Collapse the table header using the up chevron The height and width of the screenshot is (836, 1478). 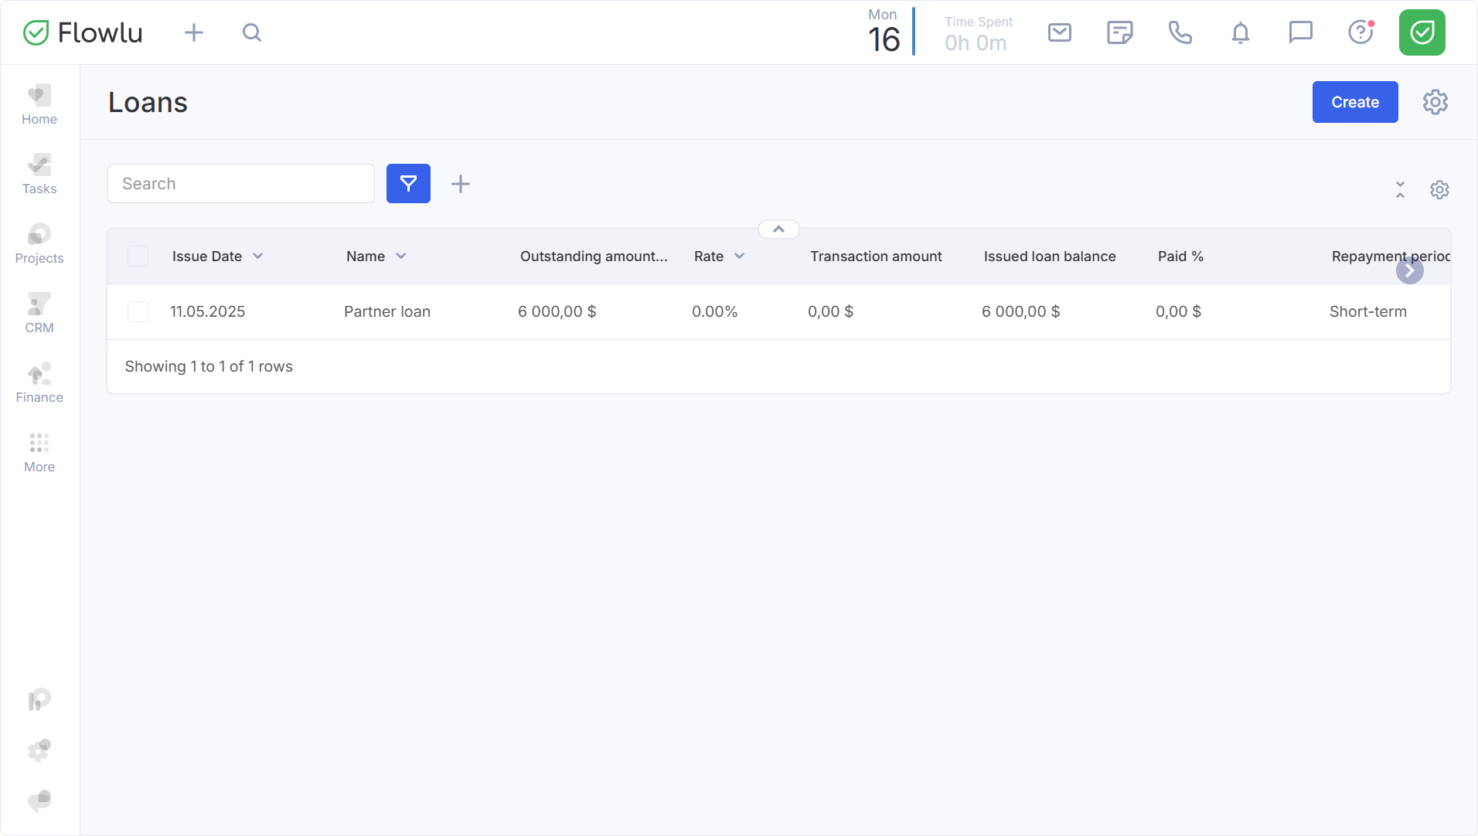tap(778, 229)
